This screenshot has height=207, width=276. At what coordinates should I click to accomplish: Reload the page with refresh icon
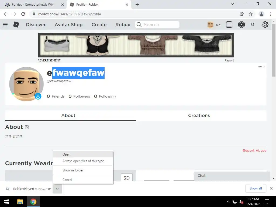coord(23,14)
